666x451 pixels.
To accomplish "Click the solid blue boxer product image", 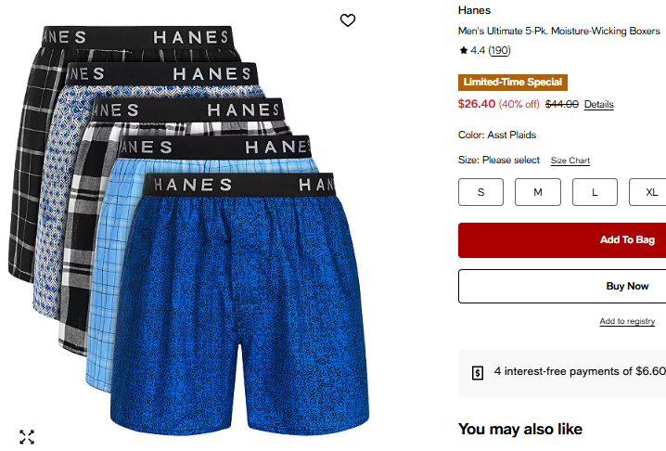I will pyautogui.click(x=240, y=304).
